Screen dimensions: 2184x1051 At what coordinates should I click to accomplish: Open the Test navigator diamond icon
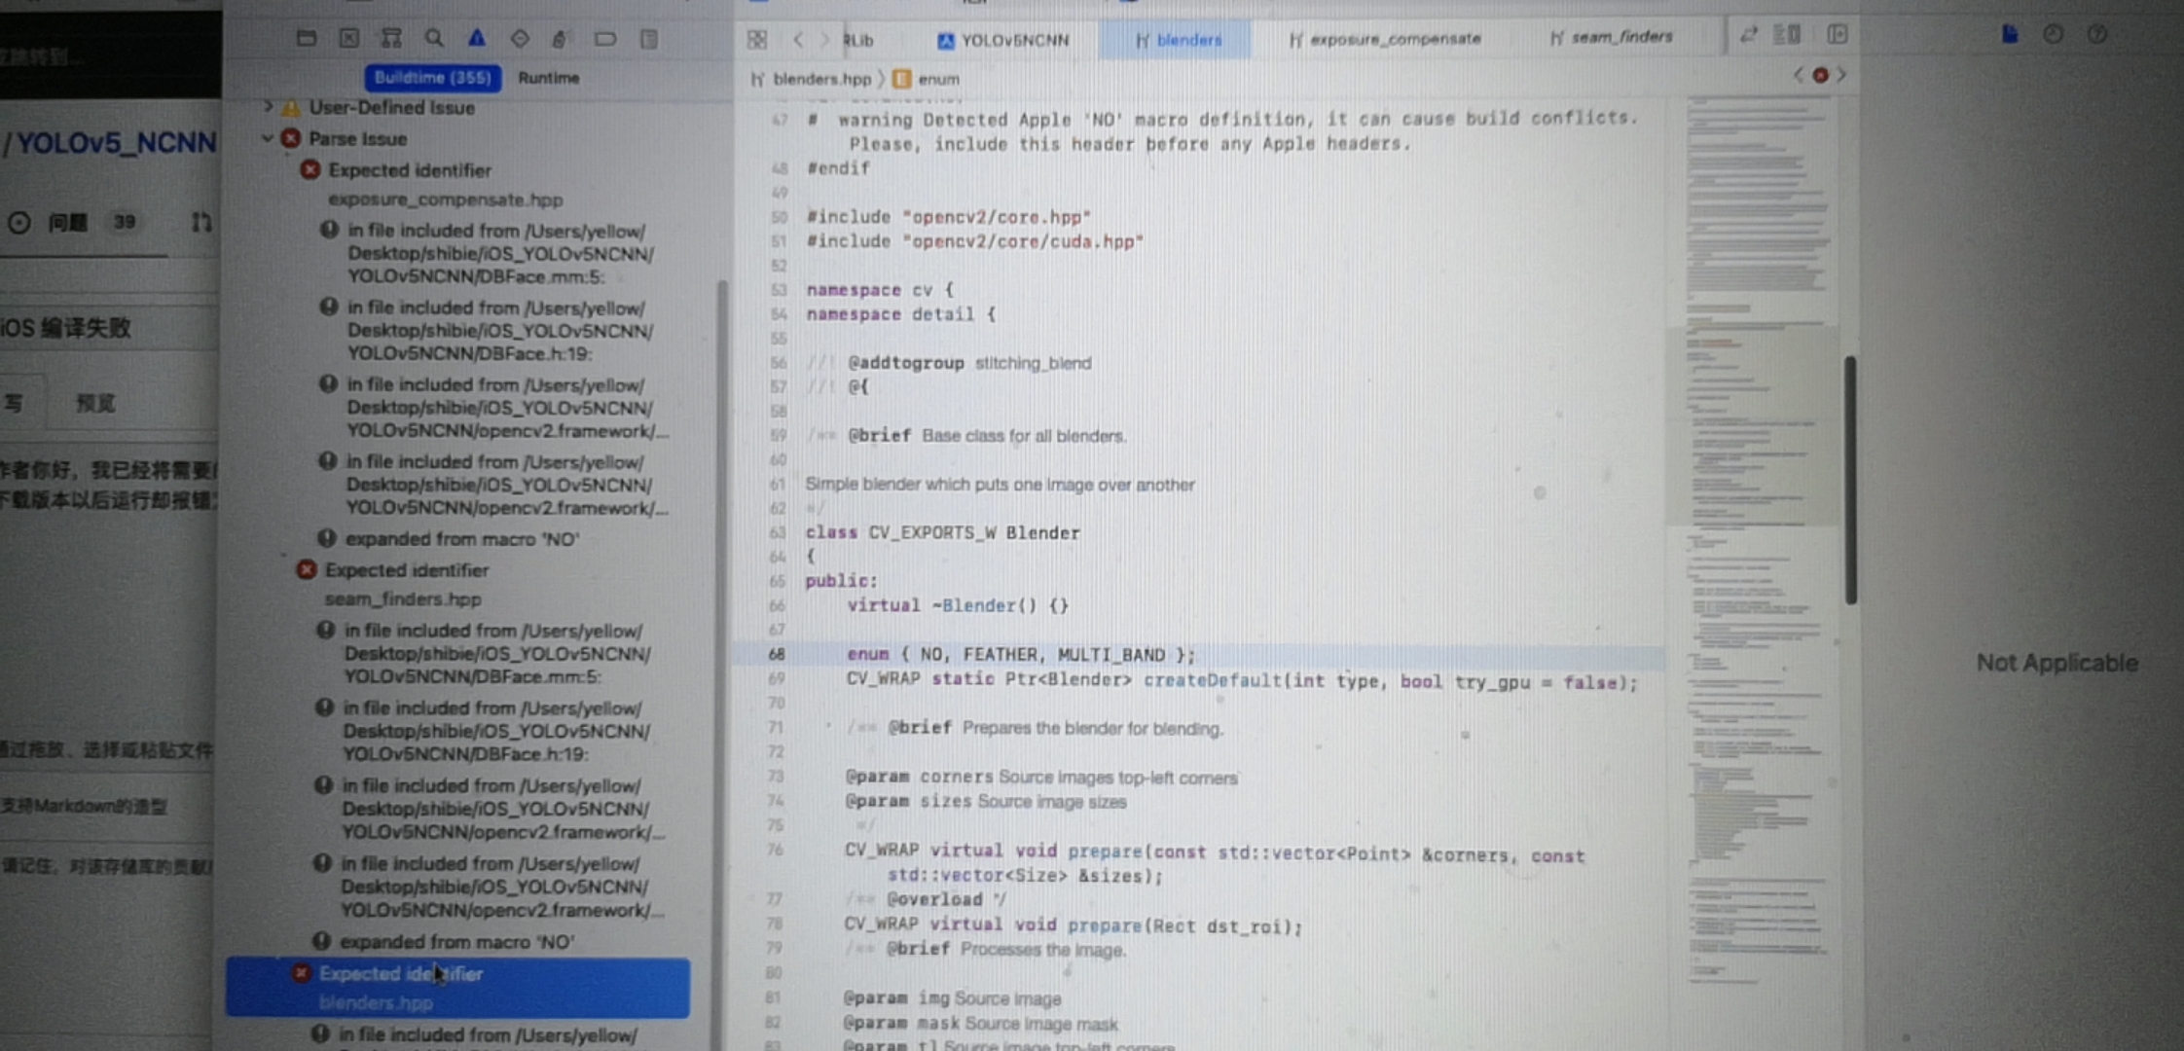(x=520, y=39)
